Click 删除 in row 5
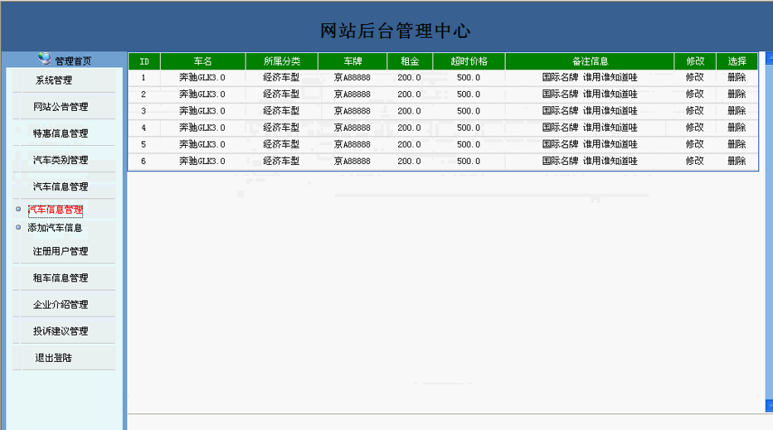The height and width of the screenshot is (430, 773). 737,144
